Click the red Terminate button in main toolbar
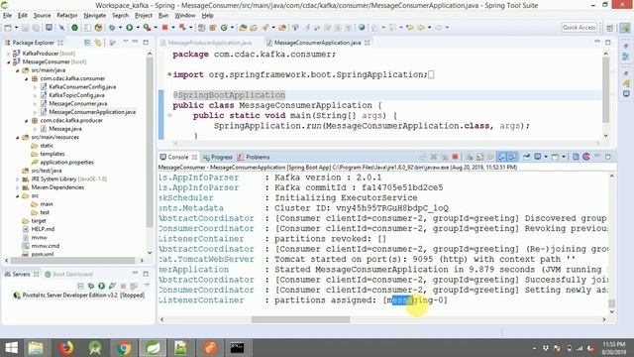Image resolution: width=634 pixels, height=357 pixels. [x=165, y=28]
